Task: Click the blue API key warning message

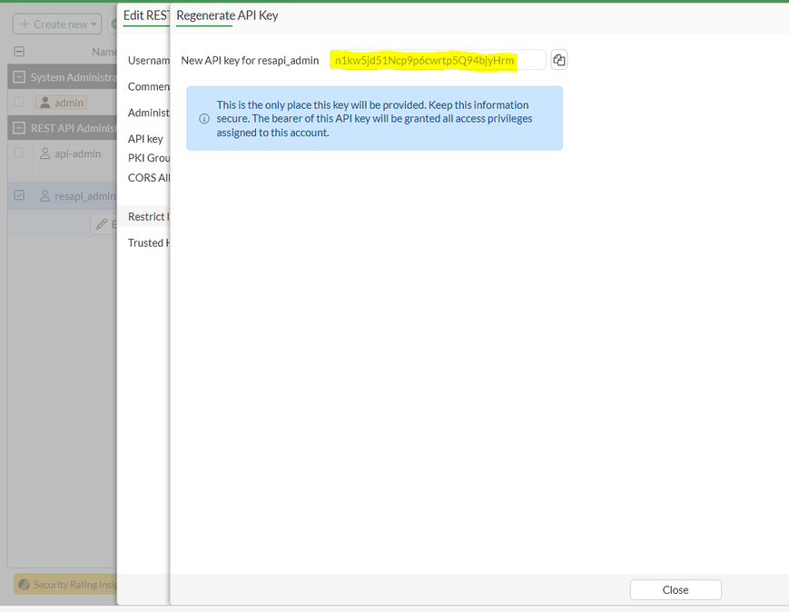Action: pyautogui.click(x=374, y=119)
